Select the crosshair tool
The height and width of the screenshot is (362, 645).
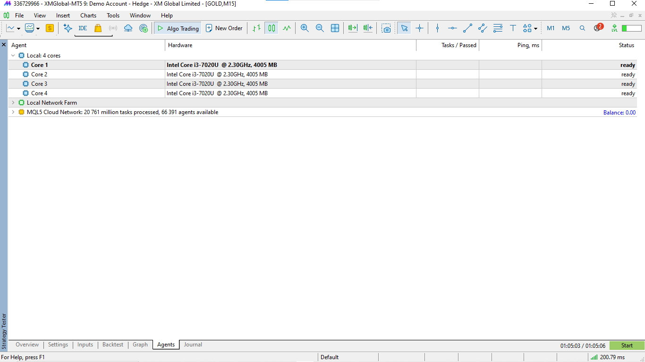(x=419, y=28)
